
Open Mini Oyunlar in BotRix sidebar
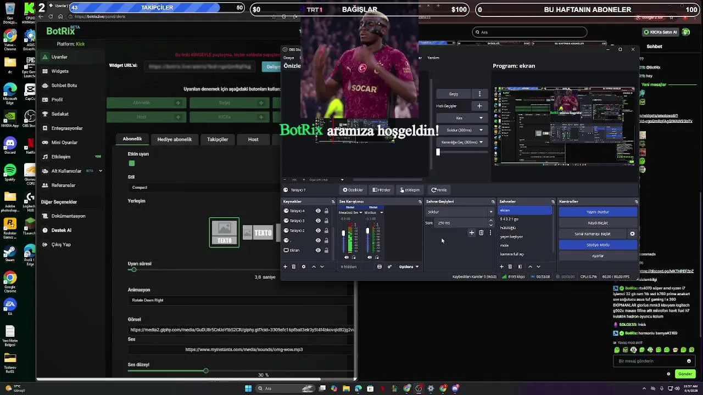pos(64,143)
